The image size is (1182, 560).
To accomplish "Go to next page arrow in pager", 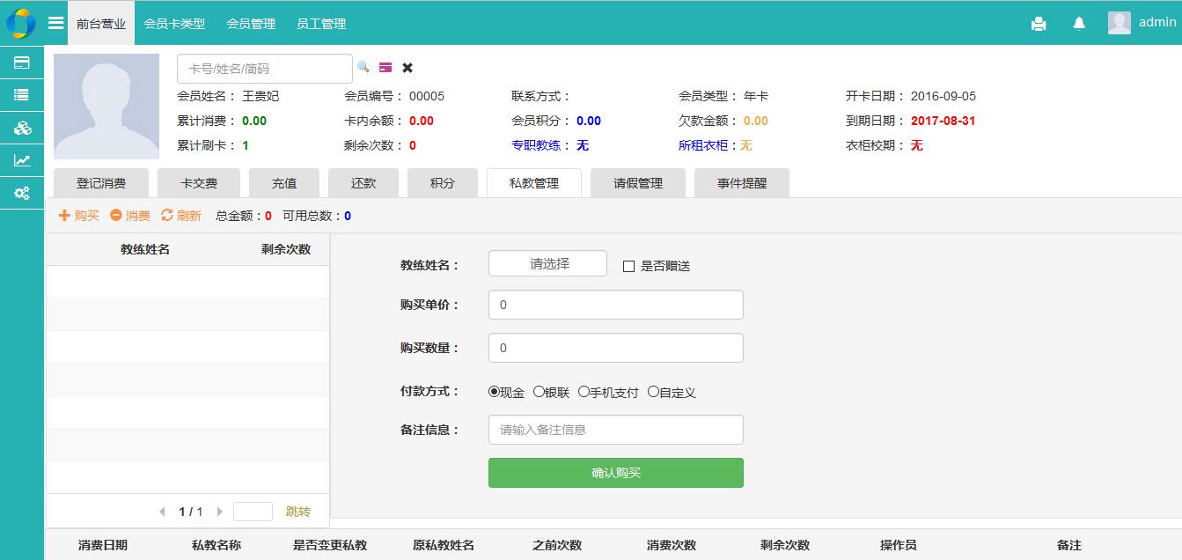I will point(220,512).
